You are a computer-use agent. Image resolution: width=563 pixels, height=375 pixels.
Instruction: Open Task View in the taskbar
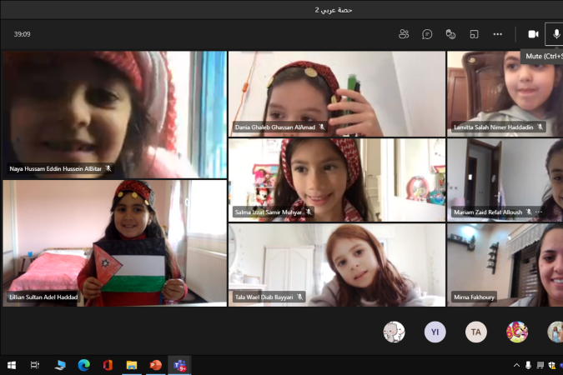(35, 365)
